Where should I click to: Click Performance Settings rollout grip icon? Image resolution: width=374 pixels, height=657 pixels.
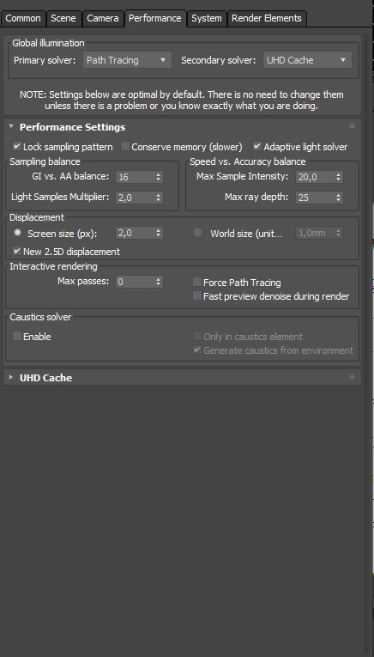[x=352, y=126]
